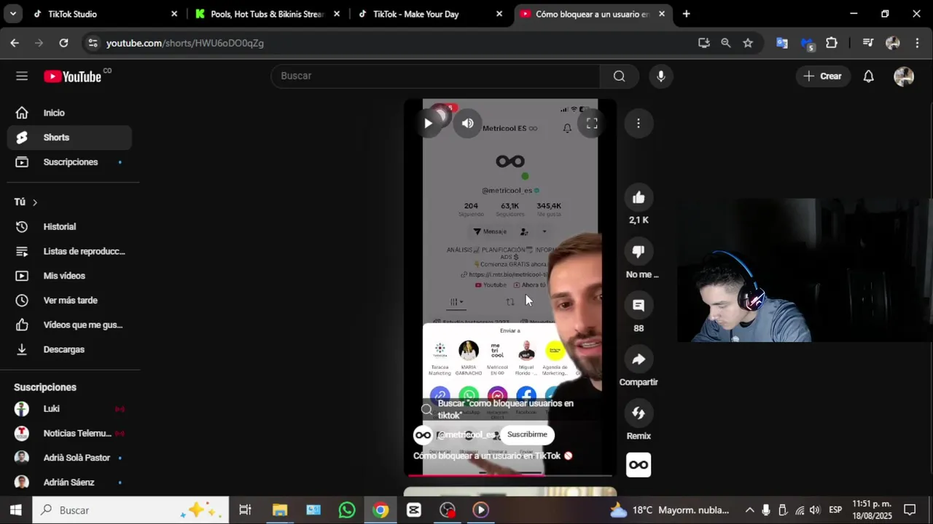Viewport: 933px width, 524px height.
Task: Mute the Shorts video volume
Action: click(x=467, y=124)
